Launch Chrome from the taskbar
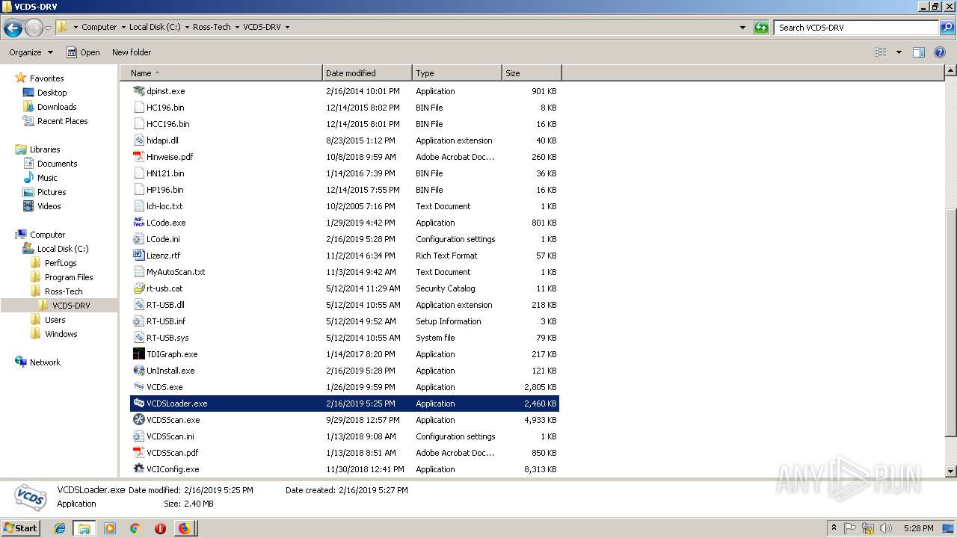 [135, 528]
